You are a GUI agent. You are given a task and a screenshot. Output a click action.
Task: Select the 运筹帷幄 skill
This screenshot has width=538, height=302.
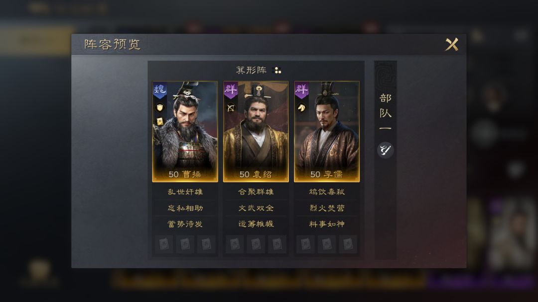256,224
